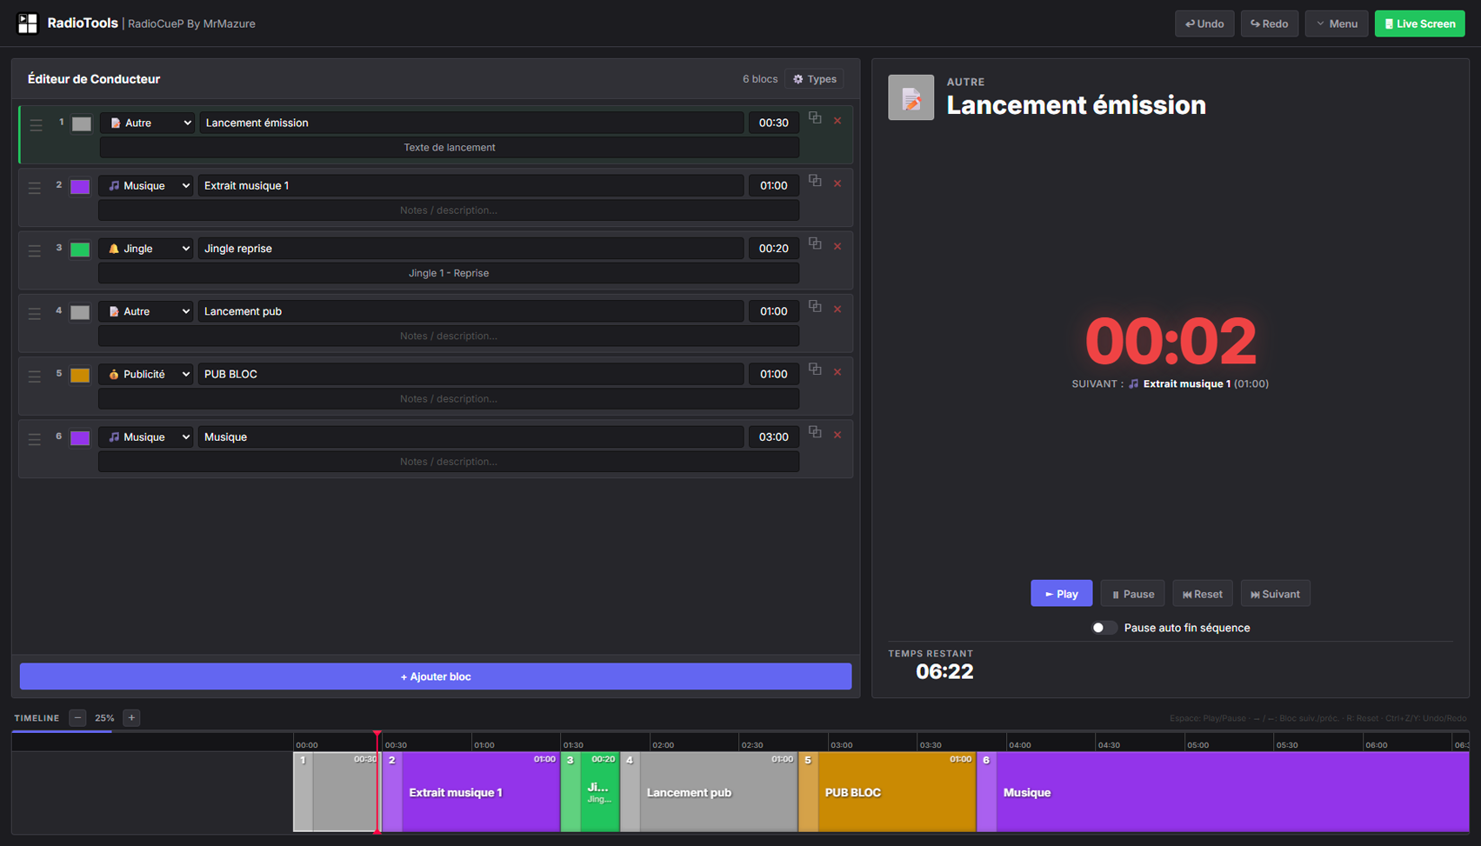
Task: Click Ajouter bloc to add a block
Action: (436, 676)
